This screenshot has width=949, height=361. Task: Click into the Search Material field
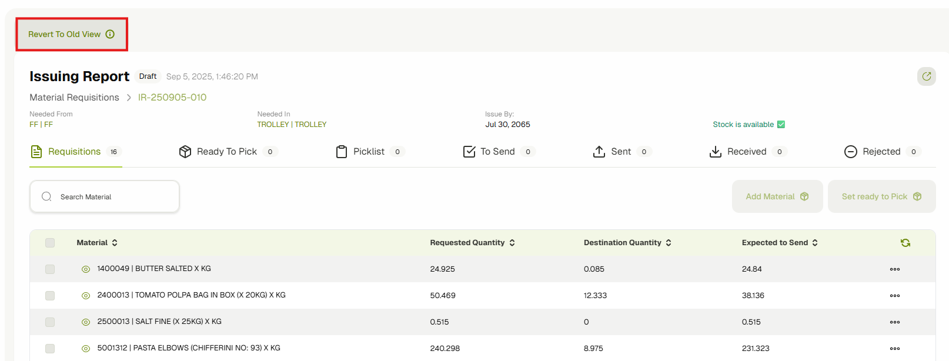[112, 197]
